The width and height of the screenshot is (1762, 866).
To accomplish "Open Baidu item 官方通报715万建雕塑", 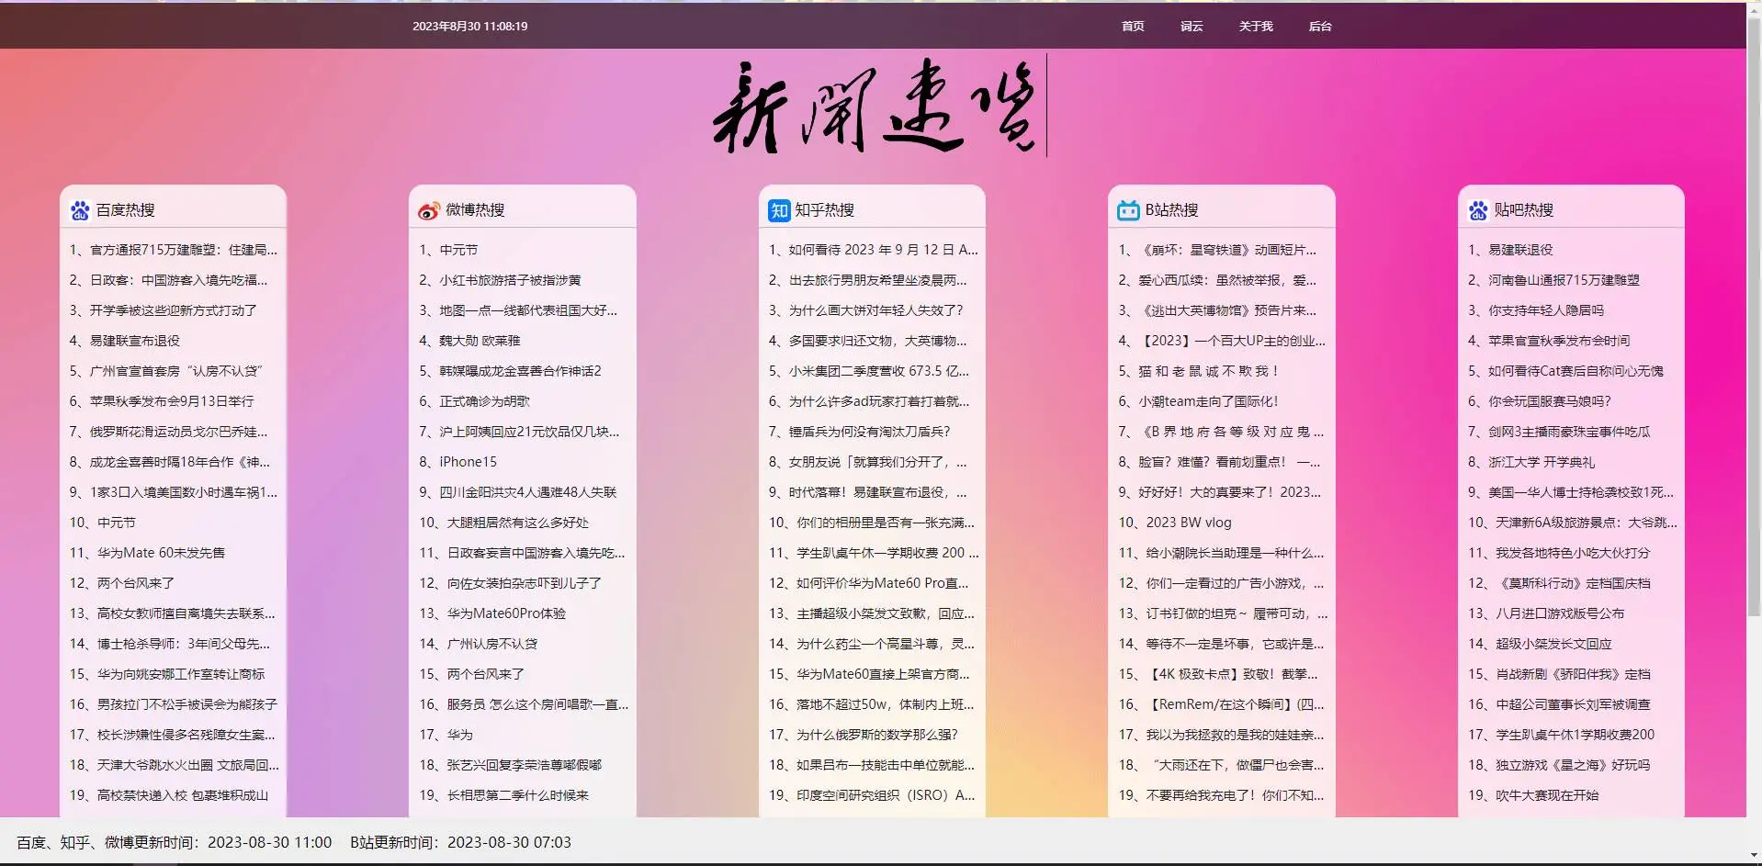I will pyautogui.click(x=173, y=250).
